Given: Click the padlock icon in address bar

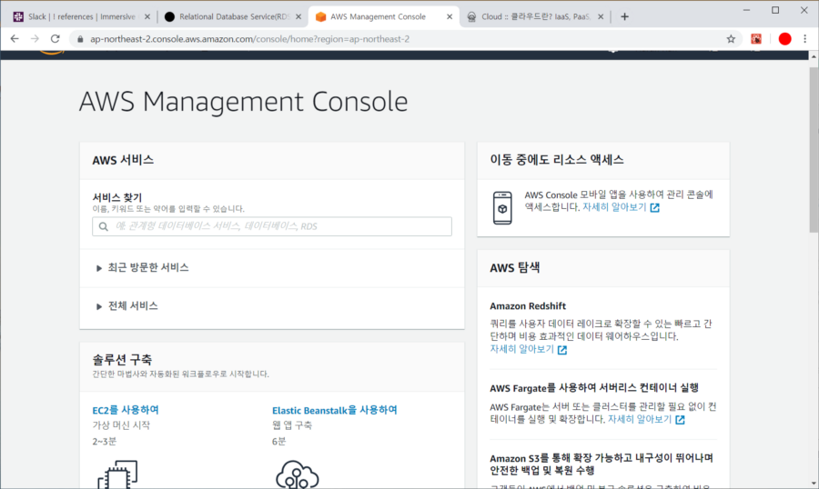Looking at the screenshot, I should pos(80,39).
